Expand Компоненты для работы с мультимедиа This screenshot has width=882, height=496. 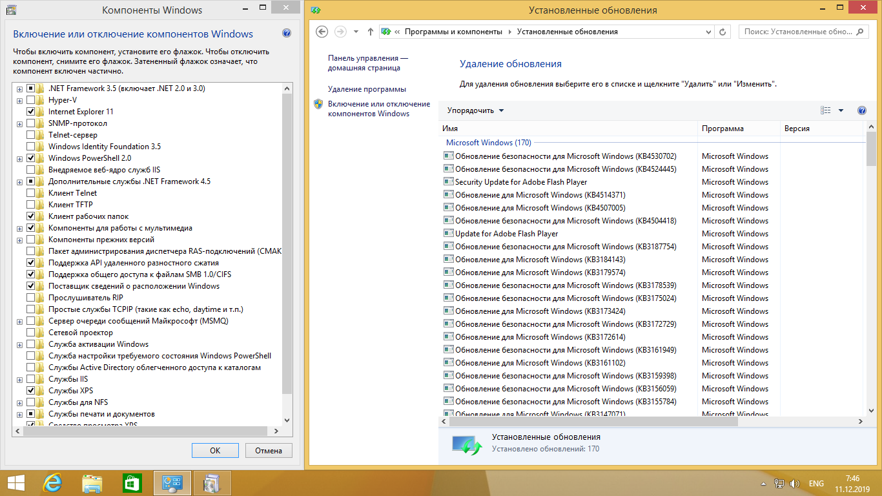tap(19, 228)
